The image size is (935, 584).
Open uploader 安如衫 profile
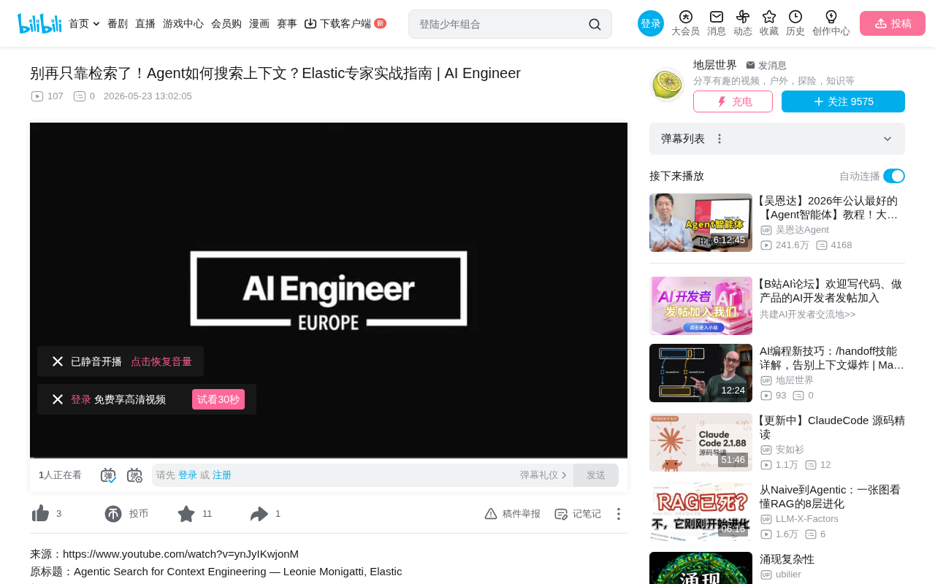click(x=790, y=450)
